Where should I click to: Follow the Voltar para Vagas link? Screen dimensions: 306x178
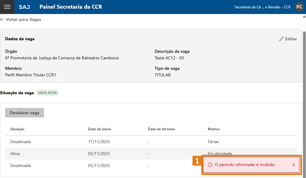pyautogui.click(x=23, y=19)
